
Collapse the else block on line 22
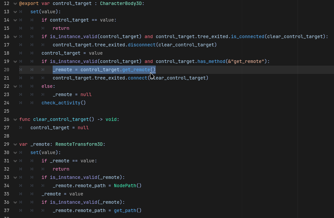pyautogui.click(x=15, y=86)
